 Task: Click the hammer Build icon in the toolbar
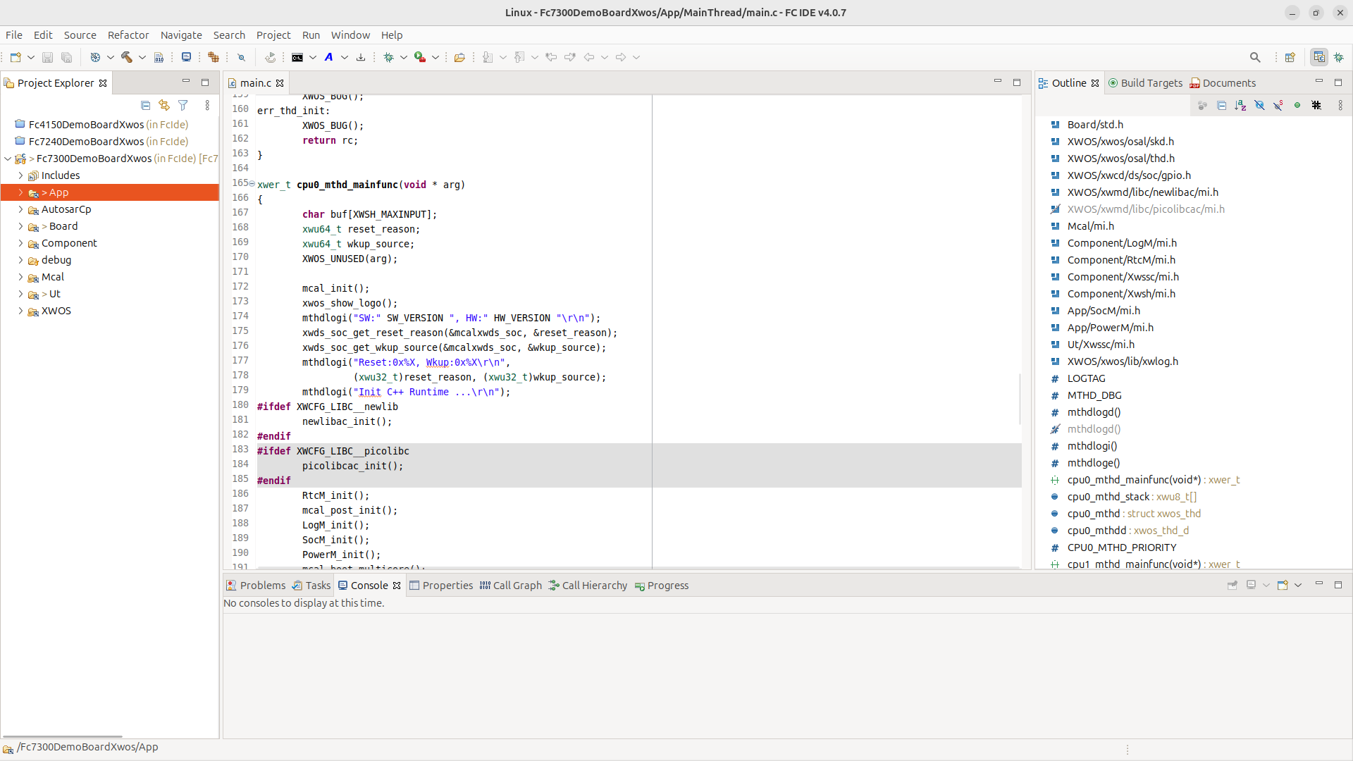pos(127,57)
